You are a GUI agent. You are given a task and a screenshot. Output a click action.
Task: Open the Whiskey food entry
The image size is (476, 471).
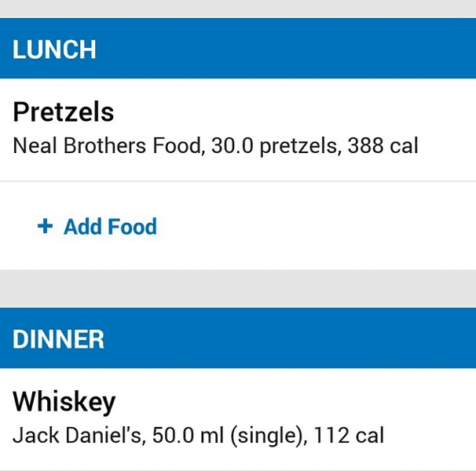(64, 402)
